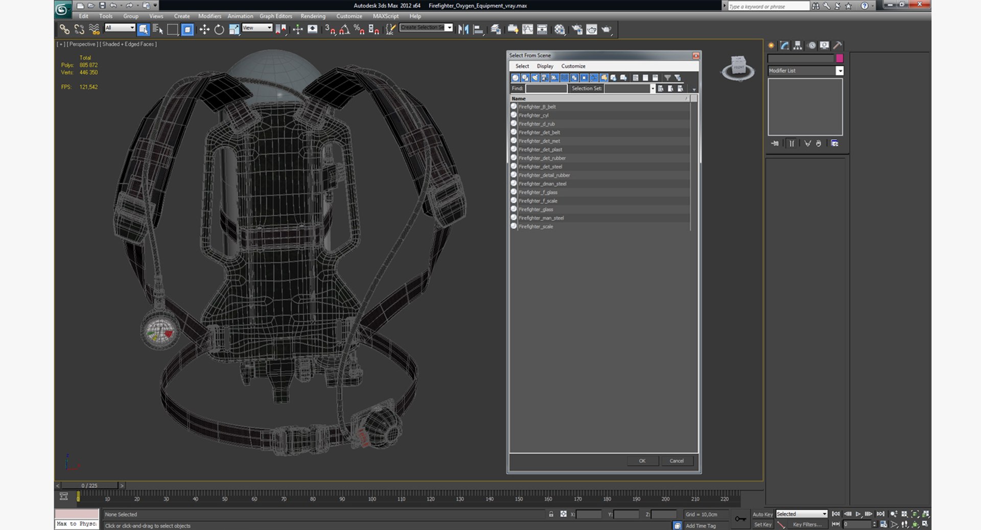
Task: Open the Rendering menu
Action: [x=313, y=16]
